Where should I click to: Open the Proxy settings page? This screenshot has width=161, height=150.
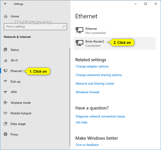pos(14,134)
